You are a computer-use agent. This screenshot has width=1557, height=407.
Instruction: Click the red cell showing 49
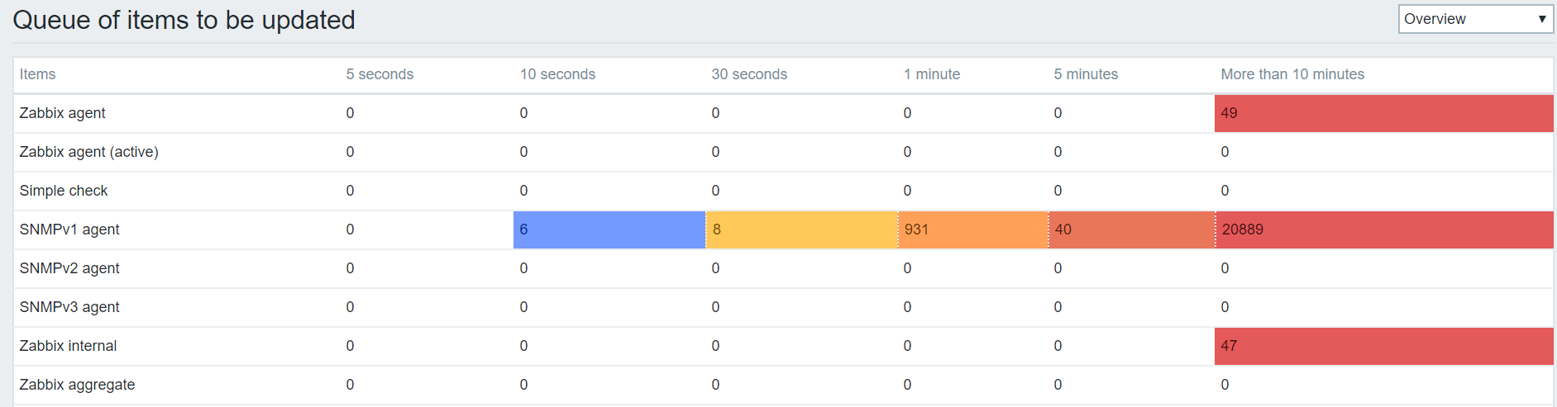1383,113
